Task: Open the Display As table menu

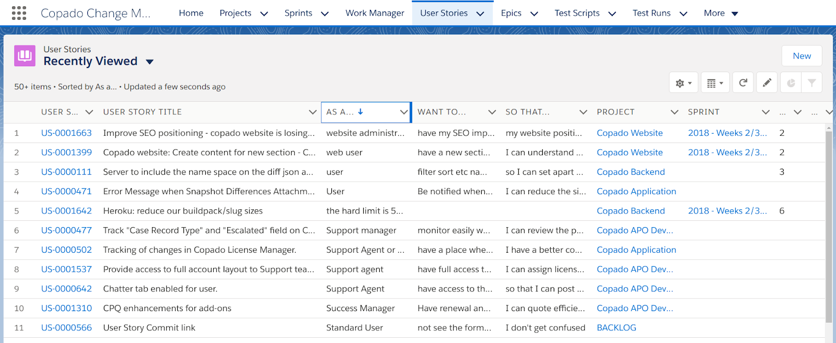Action: [x=715, y=83]
